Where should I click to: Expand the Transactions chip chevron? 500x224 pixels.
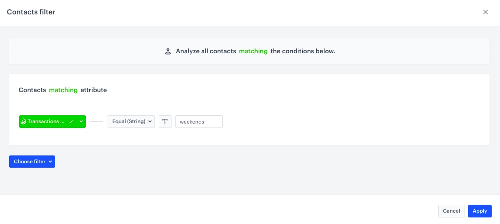(x=81, y=121)
